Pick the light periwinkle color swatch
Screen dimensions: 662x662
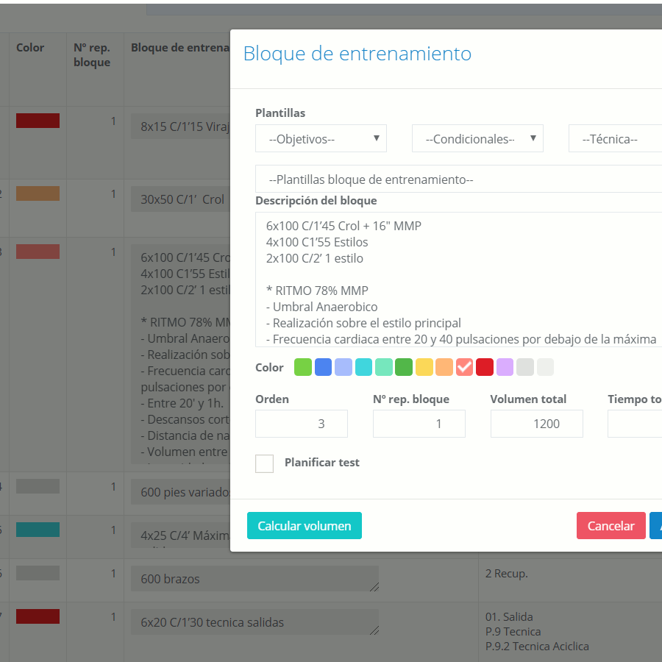pos(344,367)
